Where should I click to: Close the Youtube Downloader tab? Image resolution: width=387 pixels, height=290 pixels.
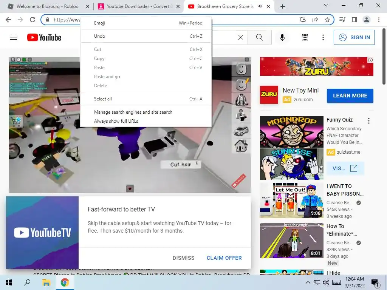pos(178,7)
